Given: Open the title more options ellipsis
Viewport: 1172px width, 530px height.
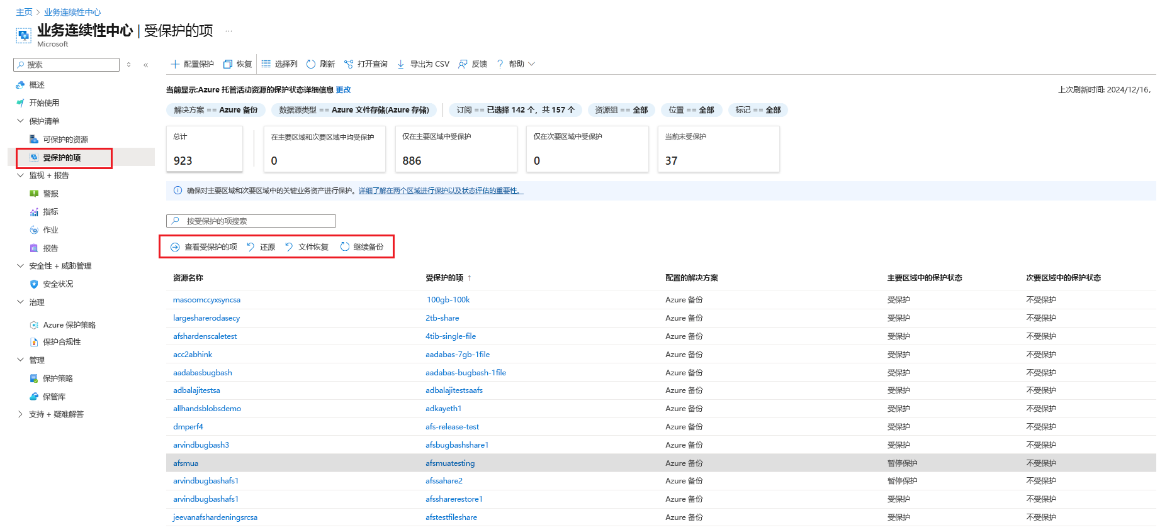Looking at the screenshot, I should point(228,31).
